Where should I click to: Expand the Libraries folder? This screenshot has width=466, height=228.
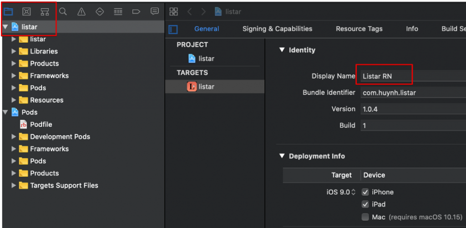pos(14,51)
